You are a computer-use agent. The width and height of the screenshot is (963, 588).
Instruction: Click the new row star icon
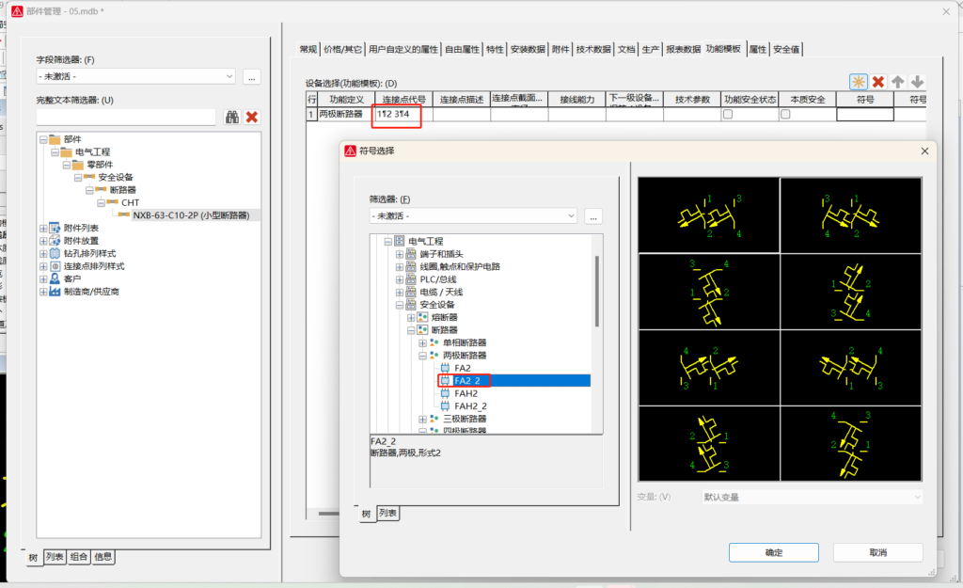click(858, 83)
